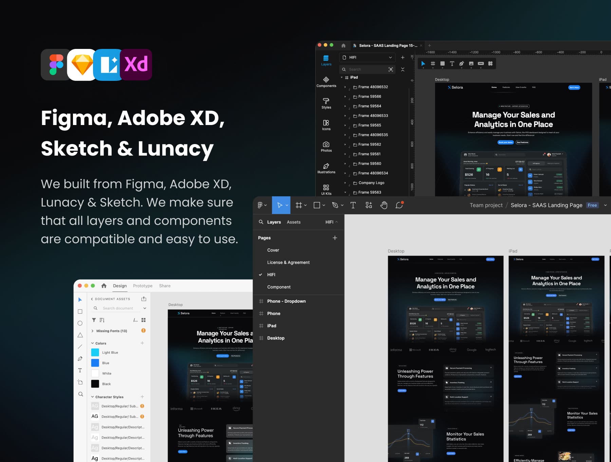Click XD assets sort order icon
Screen dimensions: 611x462
[102, 320]
